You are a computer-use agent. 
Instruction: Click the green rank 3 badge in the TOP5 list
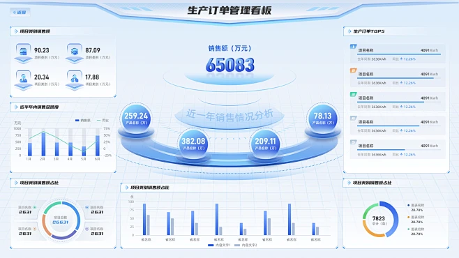coord(354,94)
